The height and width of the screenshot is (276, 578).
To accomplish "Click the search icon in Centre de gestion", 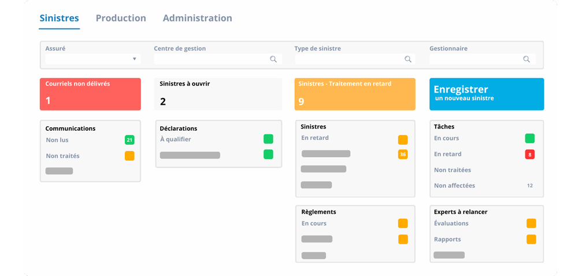I will pyautogui.click(x=273, y=59).
